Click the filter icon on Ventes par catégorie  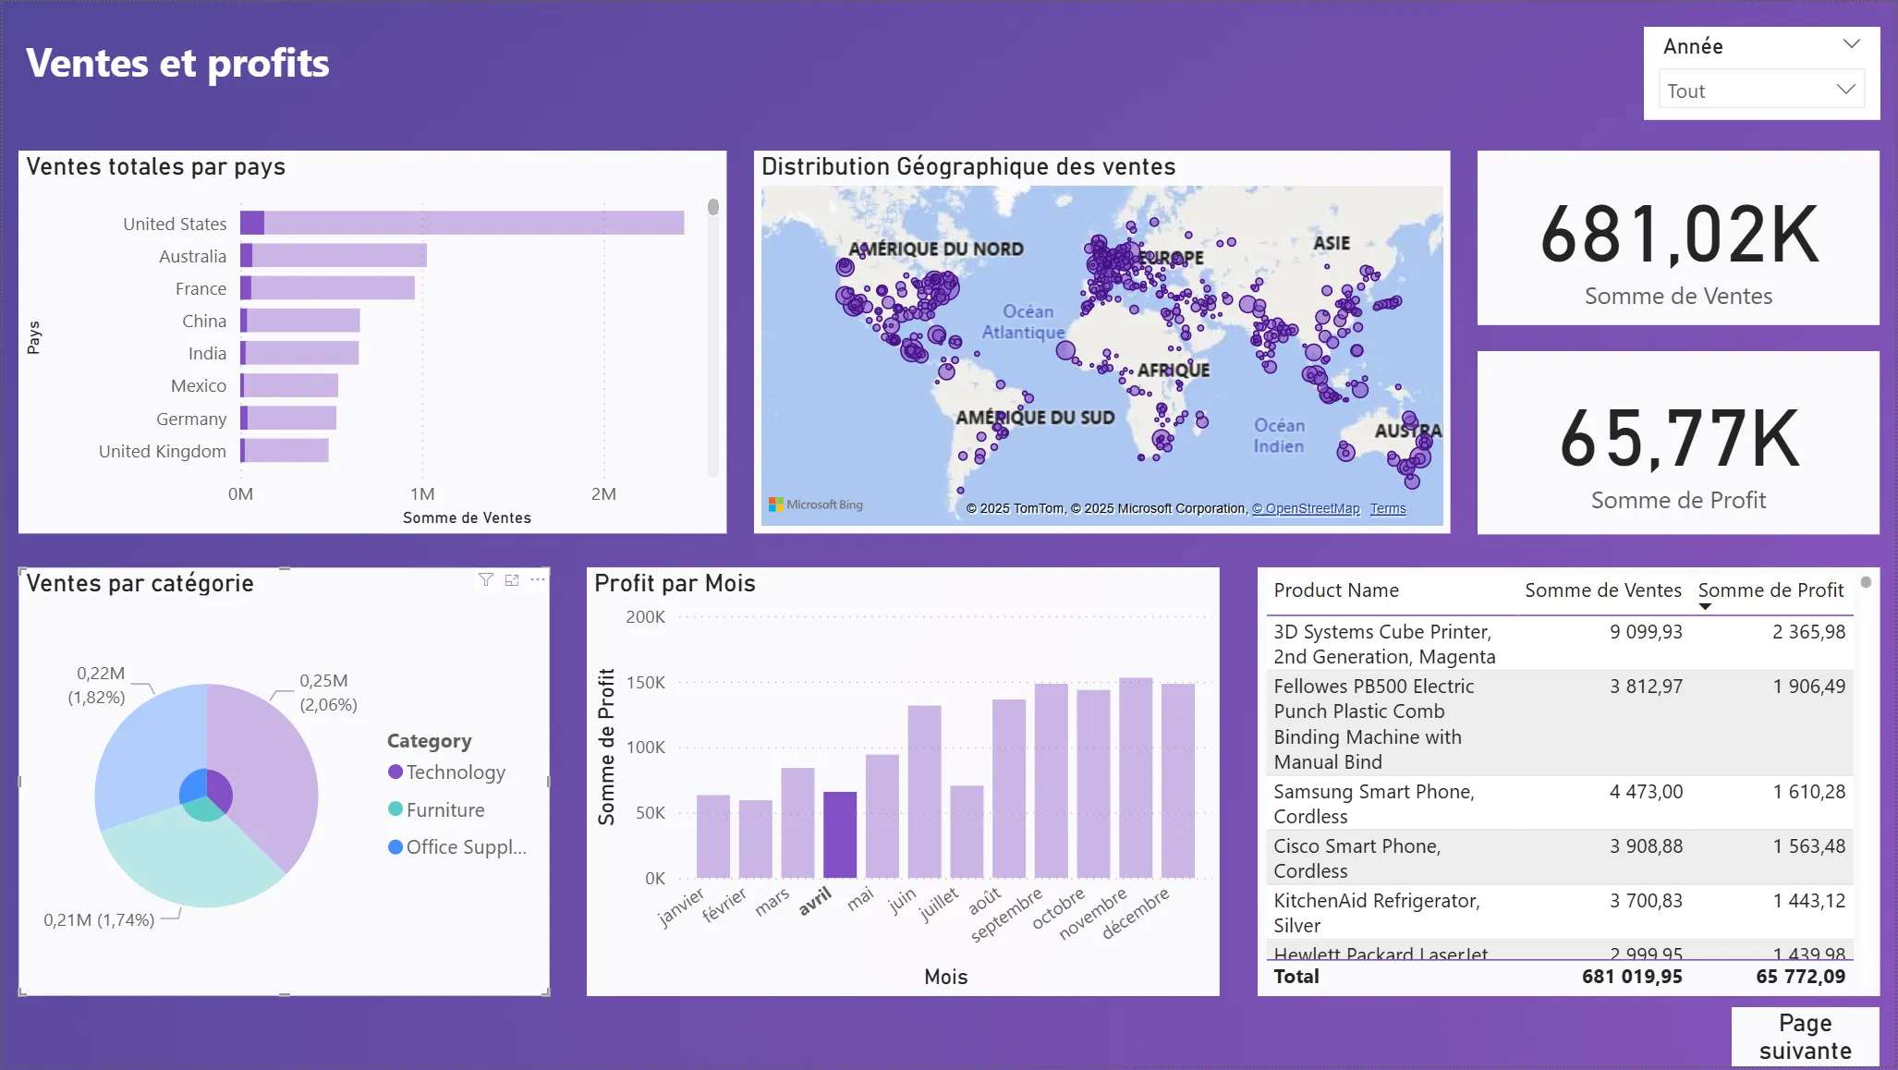tap(485, 579)
